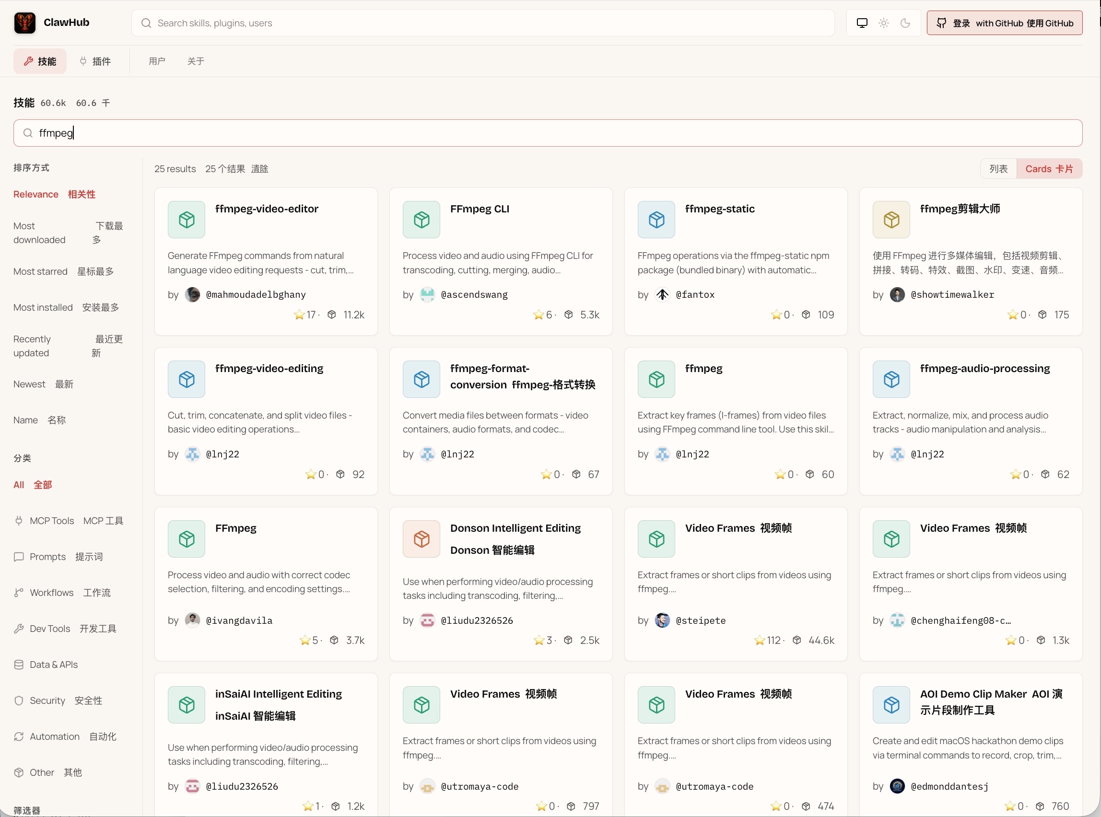Switch to light theme sun icon
This screenshot has height=817, width=1101.
coord(884,23)
